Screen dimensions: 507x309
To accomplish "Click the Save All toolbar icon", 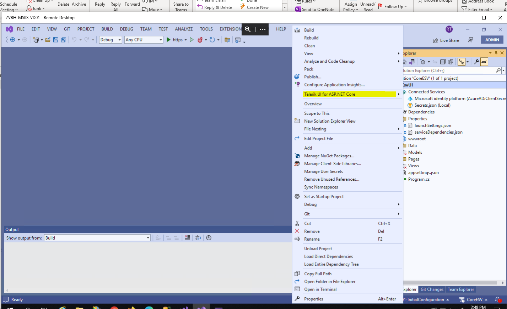I will [x=63, y=40].
